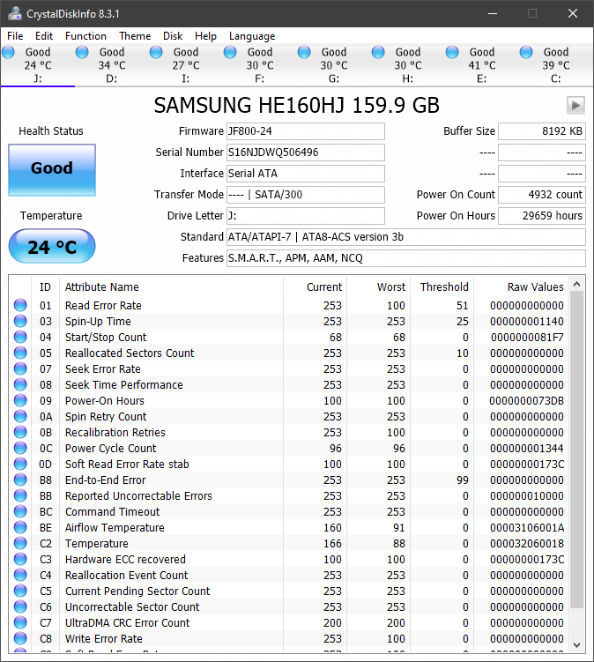This screenshot has height=662, width=594.
Task: Click status icon for Soft Read Error Rate stab
Action: click(20, 464)
